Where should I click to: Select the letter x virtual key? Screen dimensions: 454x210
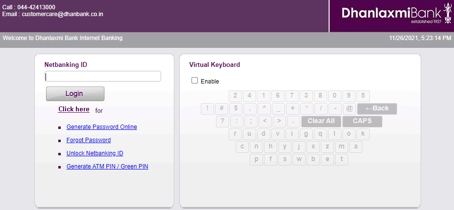coord(313,147)
